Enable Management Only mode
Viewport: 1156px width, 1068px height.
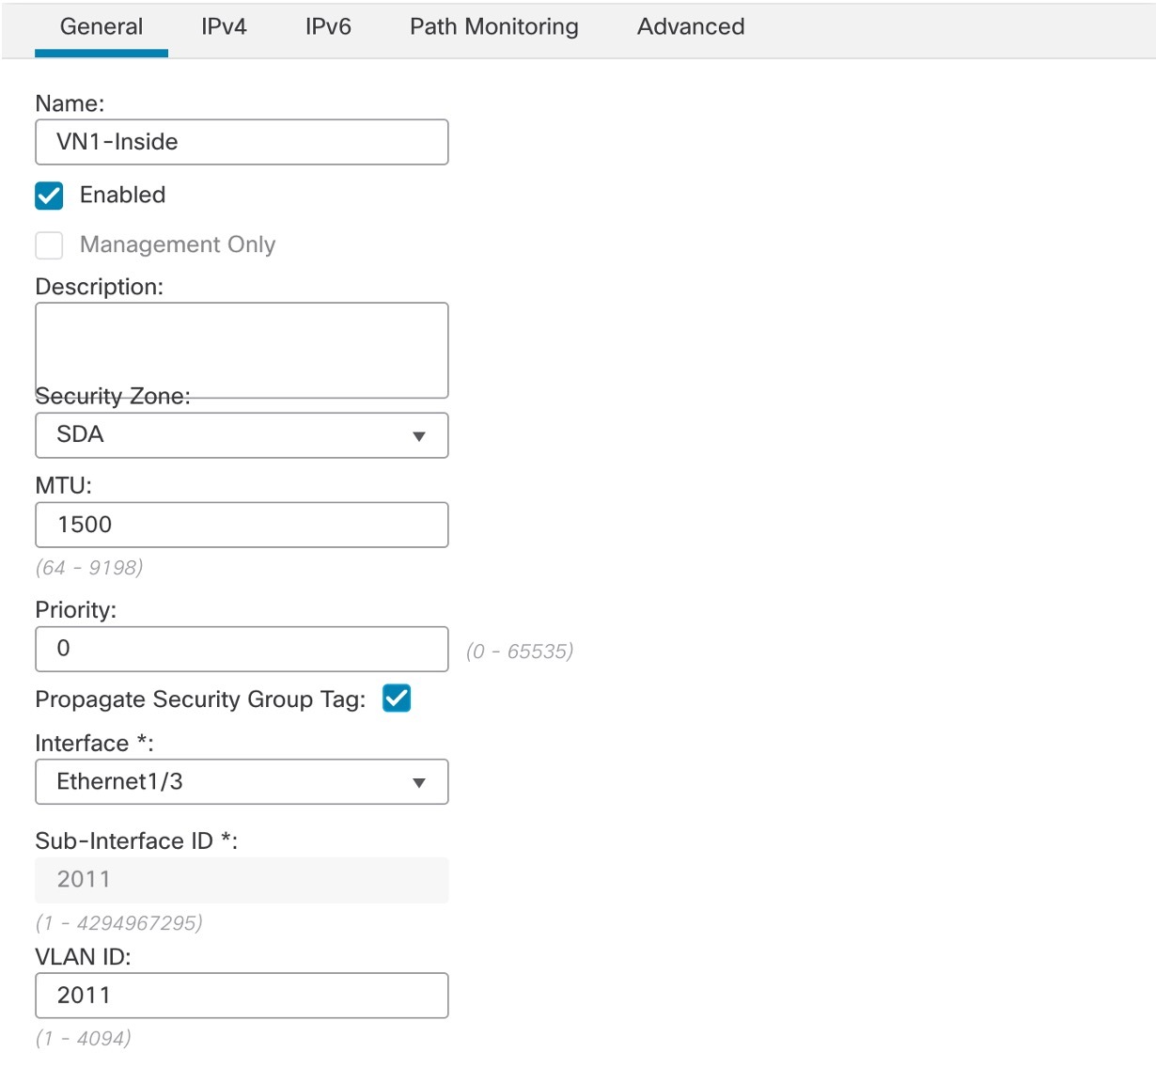coord(48,244)
